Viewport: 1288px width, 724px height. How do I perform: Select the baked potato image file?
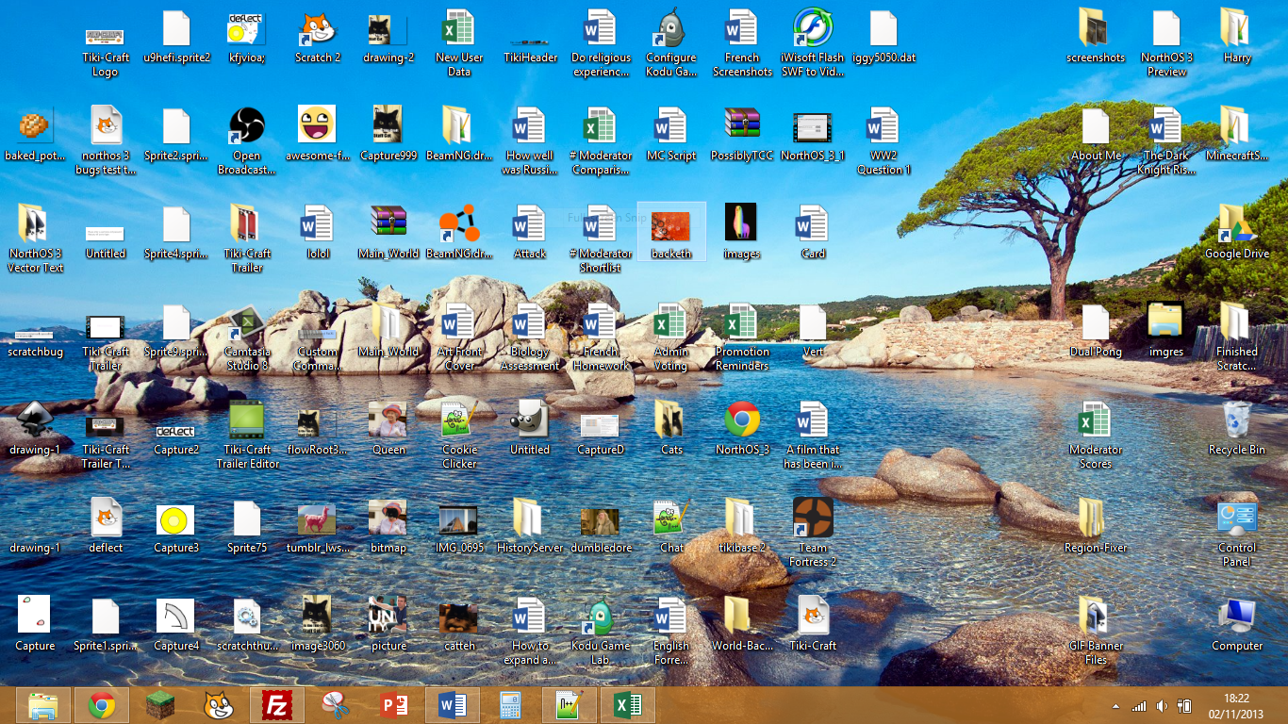point(35,135)
